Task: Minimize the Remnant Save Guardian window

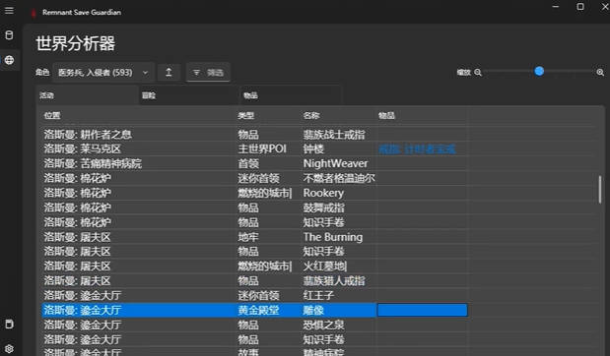Action: [x=556, y=7]
